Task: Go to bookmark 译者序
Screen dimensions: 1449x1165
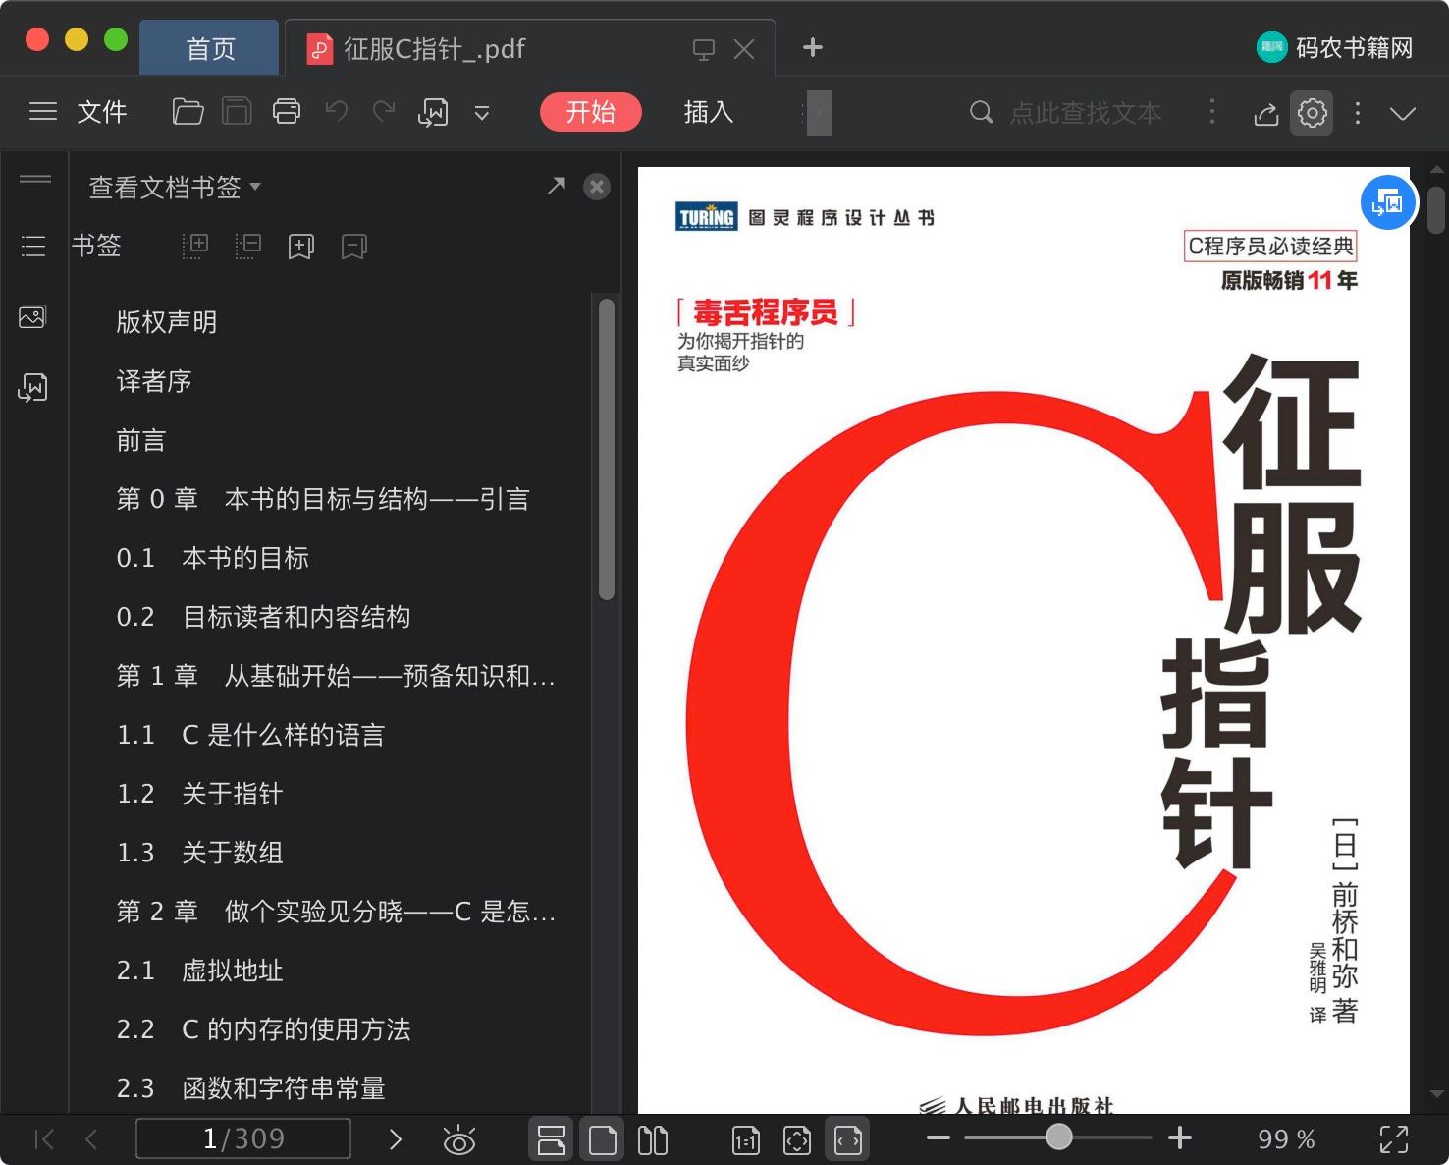Action: click(x=154, y=381)
